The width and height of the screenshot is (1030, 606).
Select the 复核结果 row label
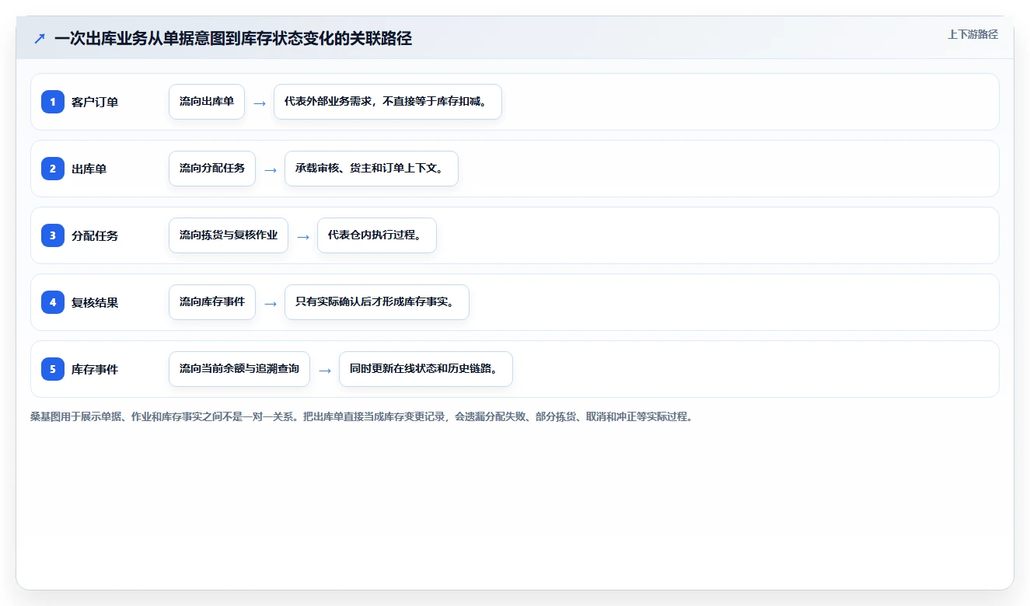tap(95, 302)
